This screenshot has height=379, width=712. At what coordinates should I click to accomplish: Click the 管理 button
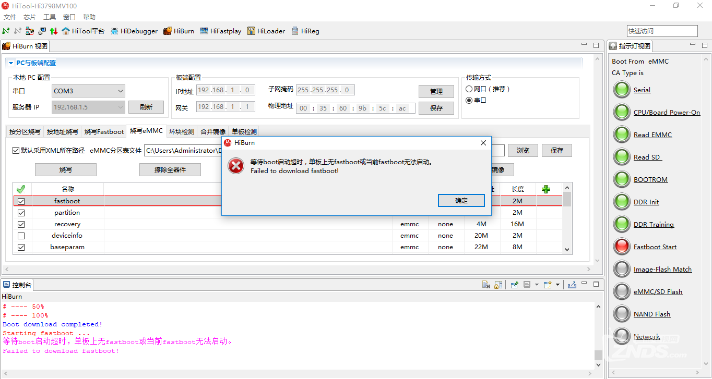436,91
